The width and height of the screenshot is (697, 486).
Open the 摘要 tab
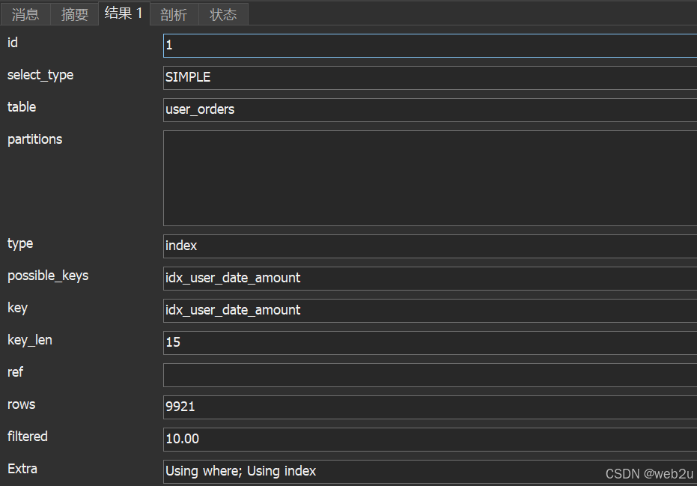[x=74, y=14]
